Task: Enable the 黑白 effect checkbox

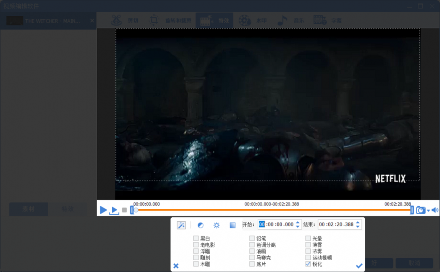Action: 196,239
